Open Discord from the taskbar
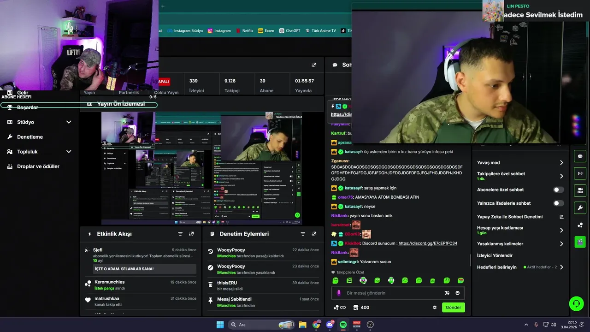The height and width of the screenshot is (332, 590). 330,325
